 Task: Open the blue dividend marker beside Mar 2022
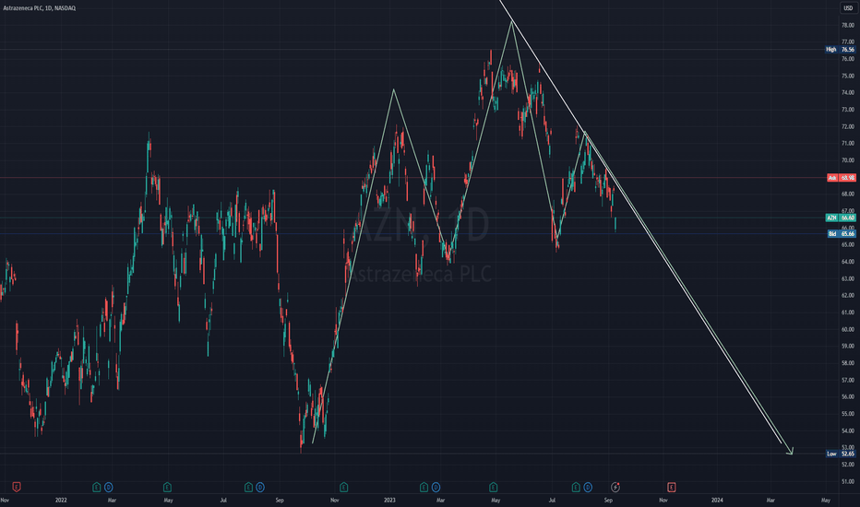pyautogui.click(x=109, y=487)
